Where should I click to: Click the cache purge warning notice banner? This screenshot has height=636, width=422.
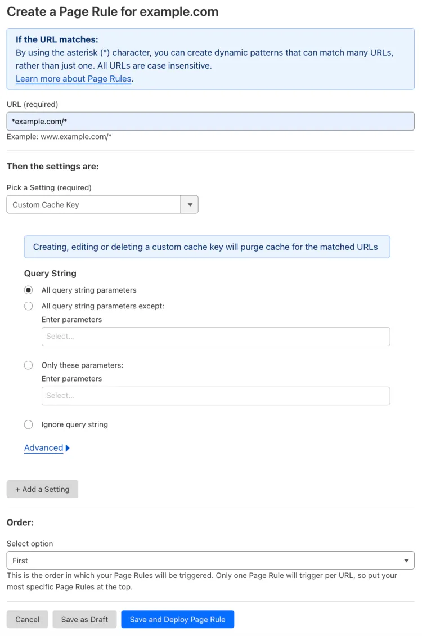pos(207,247)
